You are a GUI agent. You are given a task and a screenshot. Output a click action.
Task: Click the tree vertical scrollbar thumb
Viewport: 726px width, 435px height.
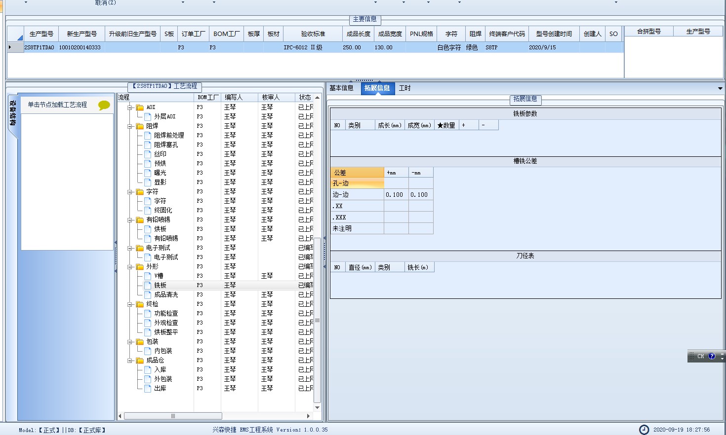click(x=317, y=320)
